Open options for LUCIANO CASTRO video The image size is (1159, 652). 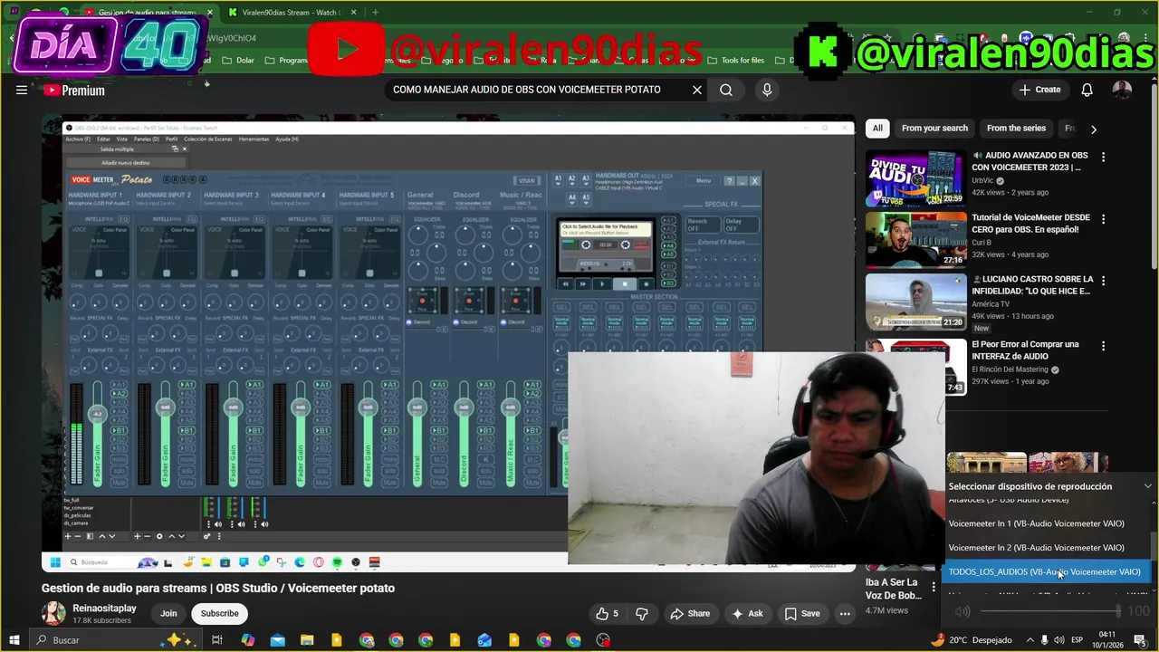[1103, 281]
